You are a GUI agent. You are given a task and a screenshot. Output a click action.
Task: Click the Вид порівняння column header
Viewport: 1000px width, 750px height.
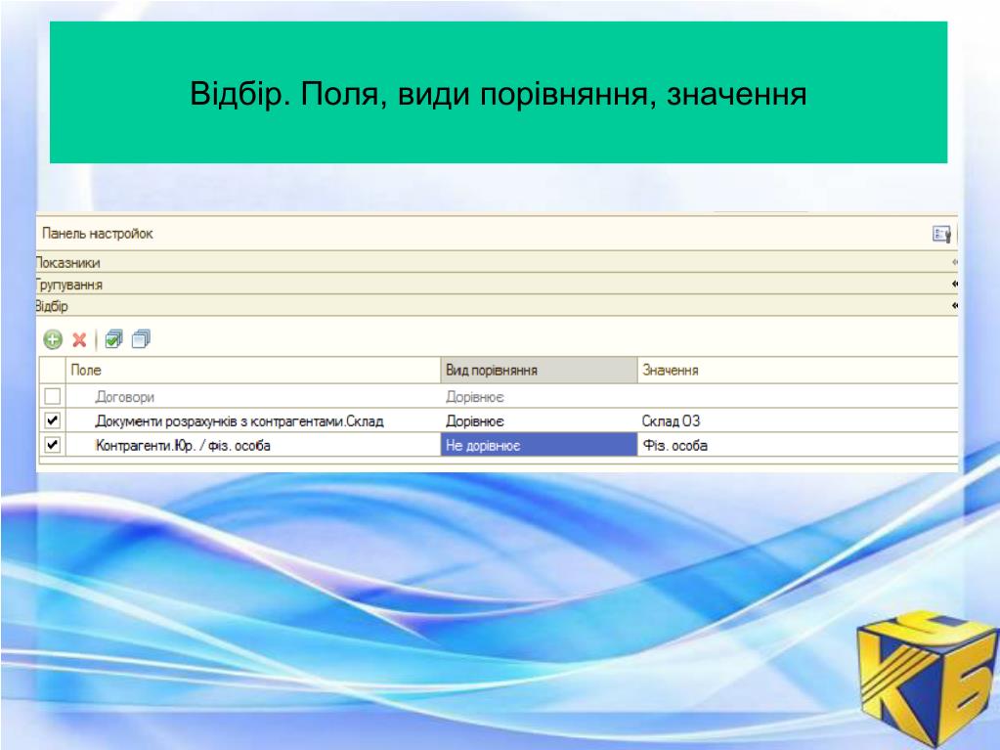coord(539,370)
